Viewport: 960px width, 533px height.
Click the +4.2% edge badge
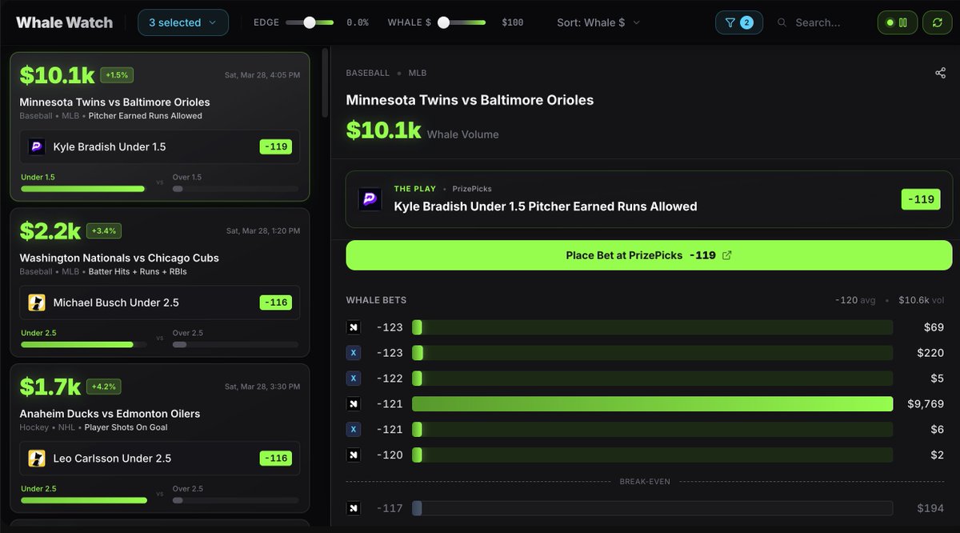[x=103, y=387]
